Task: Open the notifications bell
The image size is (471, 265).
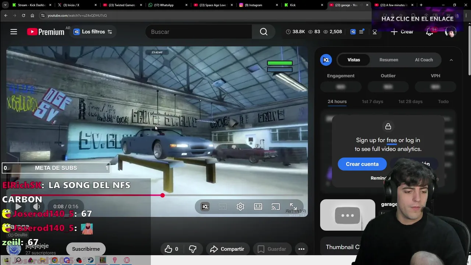Action: [429, 32]
